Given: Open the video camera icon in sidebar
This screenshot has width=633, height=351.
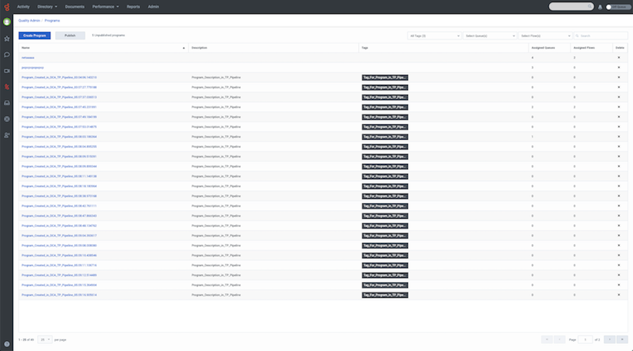Looking at the screenshot, I should [7, 71].
